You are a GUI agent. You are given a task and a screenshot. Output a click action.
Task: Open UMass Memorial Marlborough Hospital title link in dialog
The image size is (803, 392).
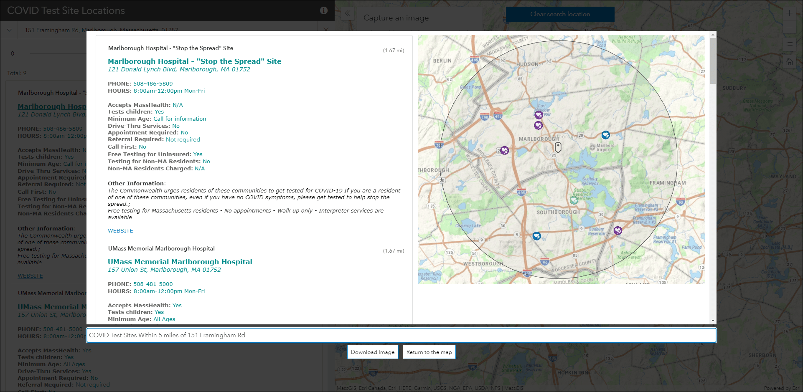coord(180,262)
